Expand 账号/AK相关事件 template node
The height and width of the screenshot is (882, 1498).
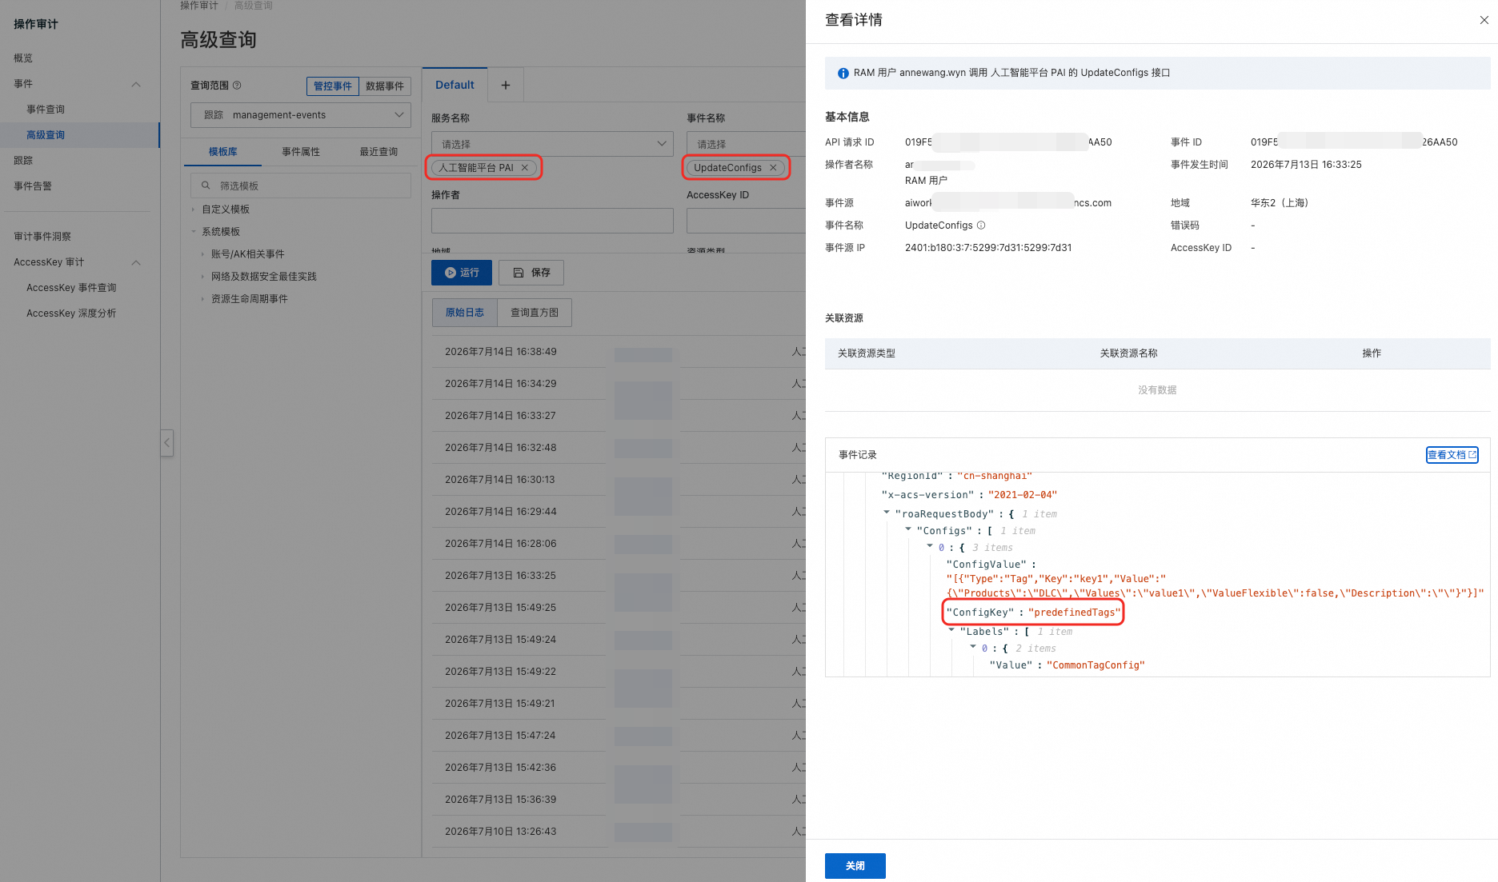(x=202, y=254)
